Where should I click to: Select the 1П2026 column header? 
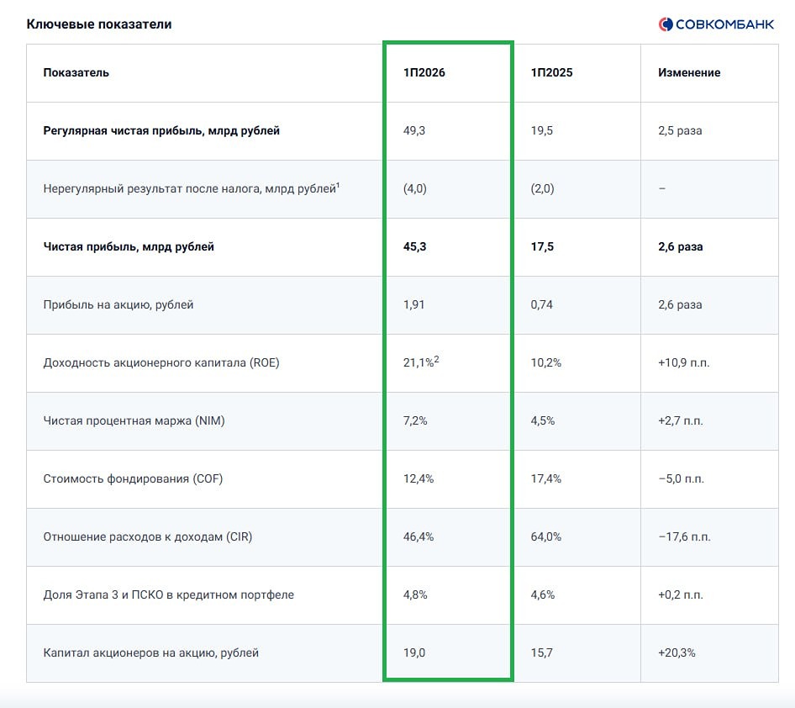424,72
